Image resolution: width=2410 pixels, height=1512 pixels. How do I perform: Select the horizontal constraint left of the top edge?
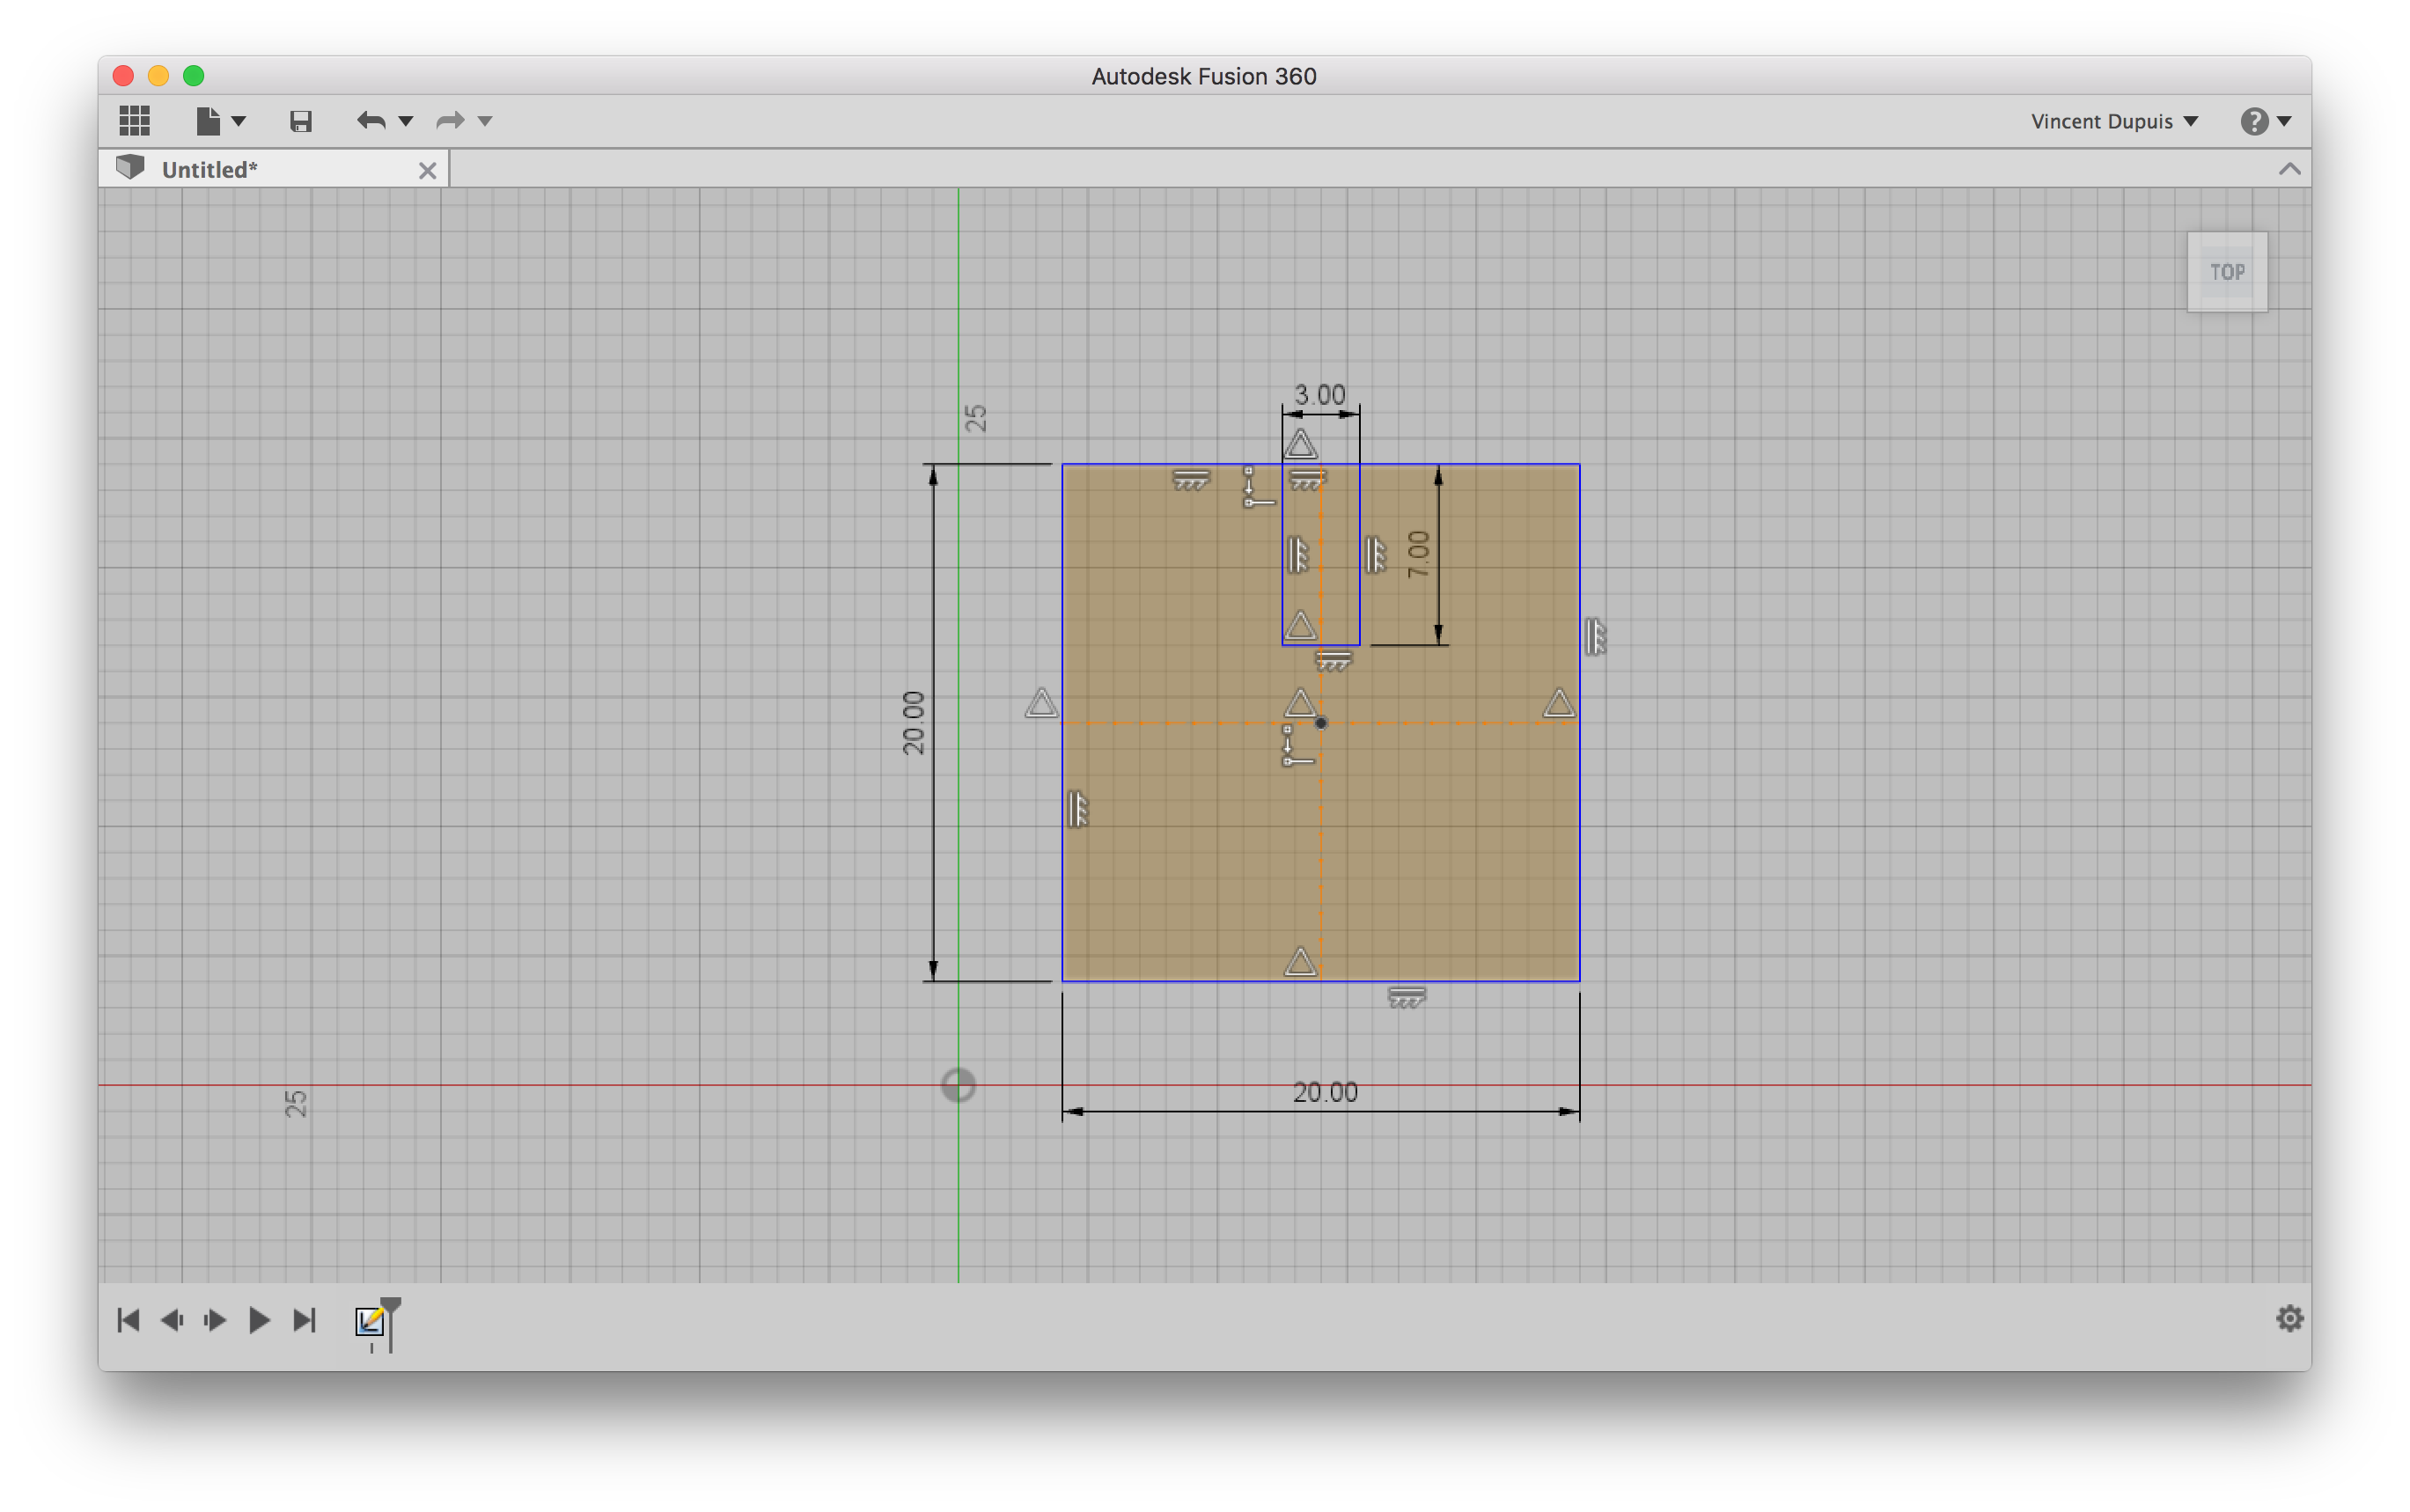[x=1190, y=480]
